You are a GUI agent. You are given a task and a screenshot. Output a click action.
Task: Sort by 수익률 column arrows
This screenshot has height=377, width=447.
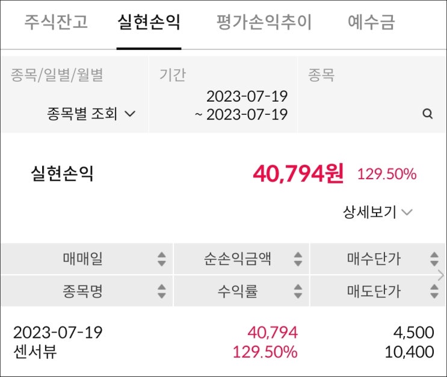coord(298,292)
